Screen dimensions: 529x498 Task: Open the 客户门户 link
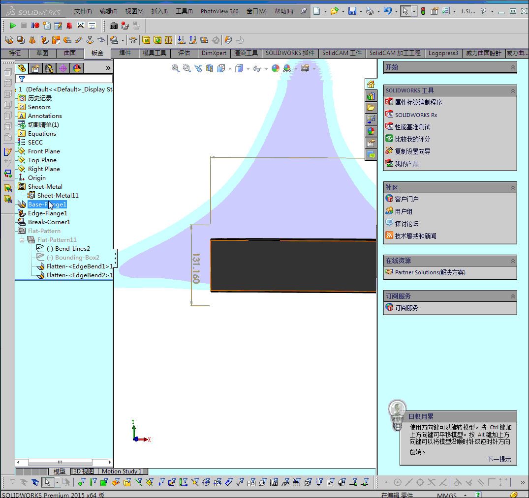(406, 199)
